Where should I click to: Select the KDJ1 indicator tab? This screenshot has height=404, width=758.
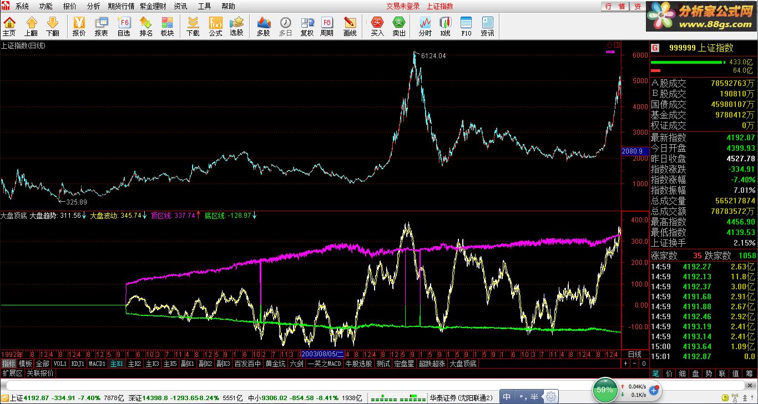click(x=78, y=364)
